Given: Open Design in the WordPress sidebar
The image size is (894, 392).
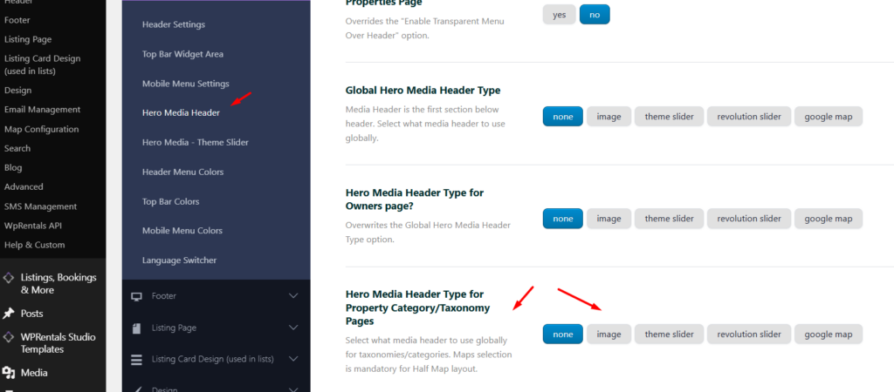Looking at the screenshot, I should (17, 90).
